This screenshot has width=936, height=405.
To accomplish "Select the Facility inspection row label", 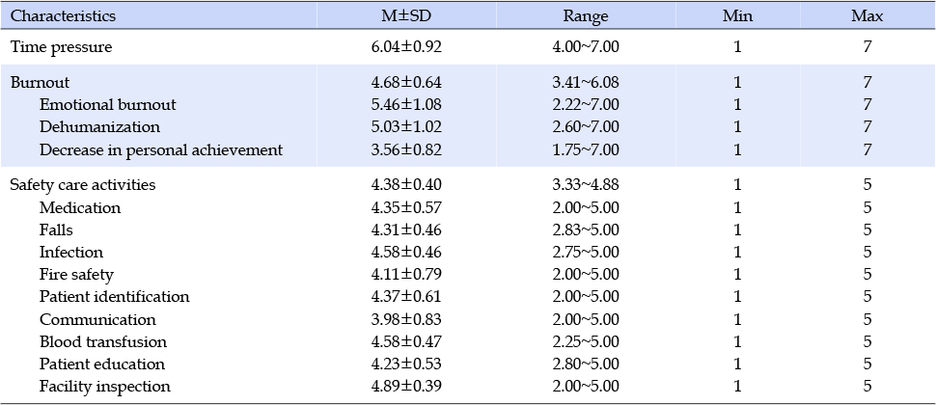I will pos(105,387).
